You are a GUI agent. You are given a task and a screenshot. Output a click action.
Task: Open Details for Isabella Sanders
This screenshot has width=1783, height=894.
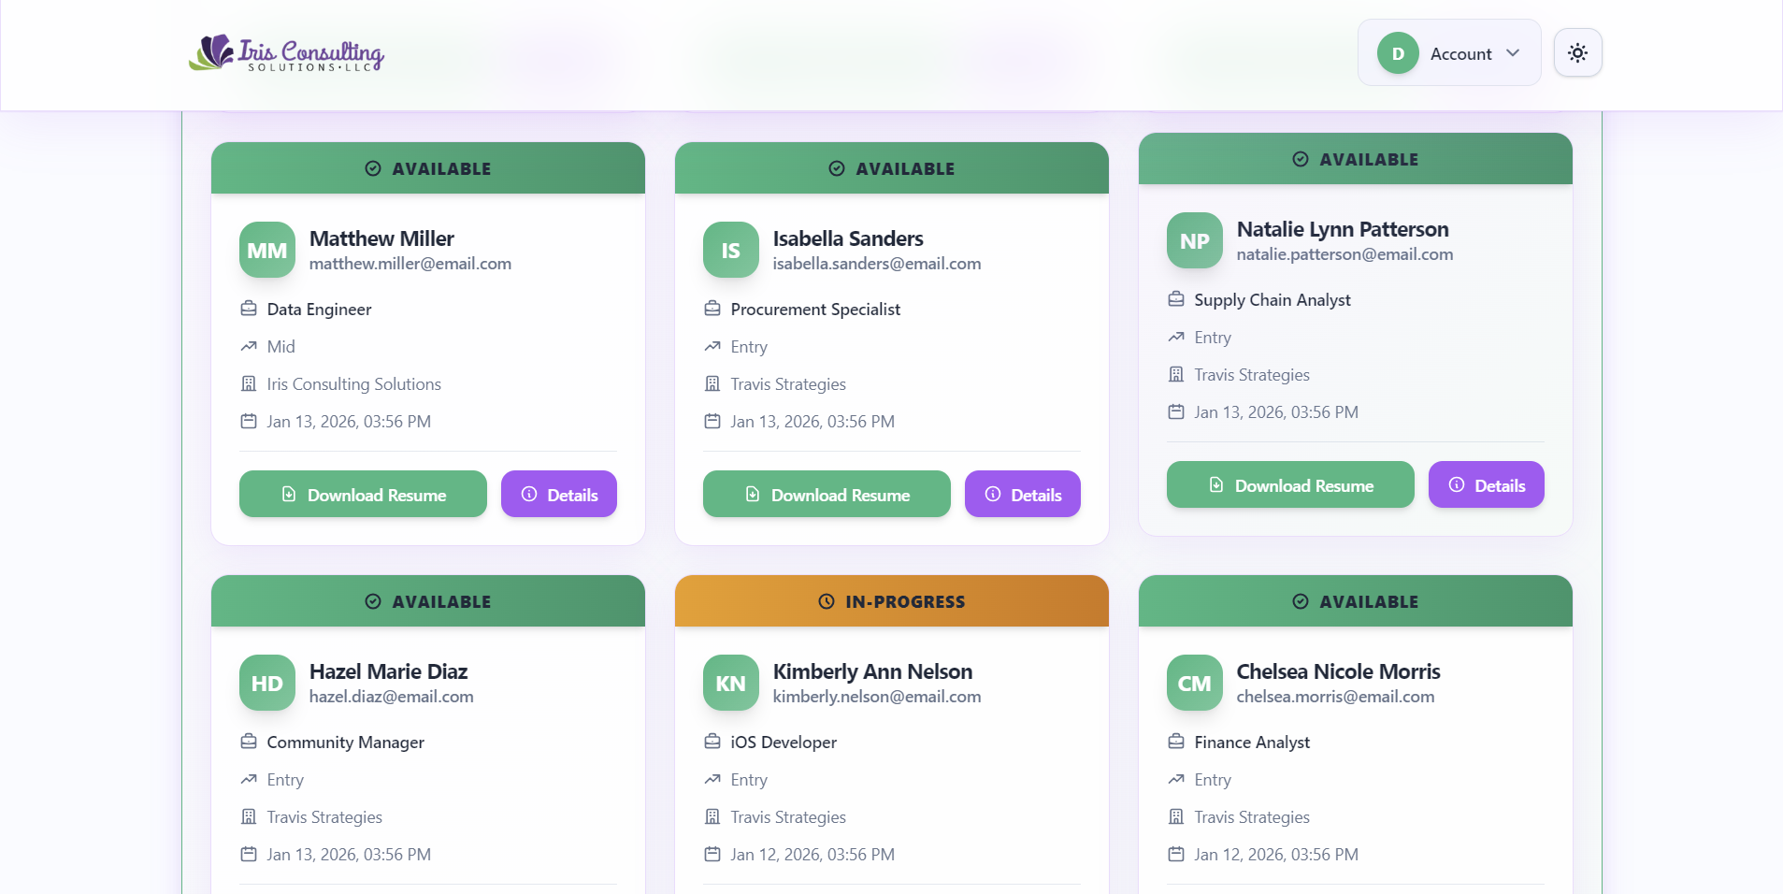pyautogui.click(x=1022, y=494)
